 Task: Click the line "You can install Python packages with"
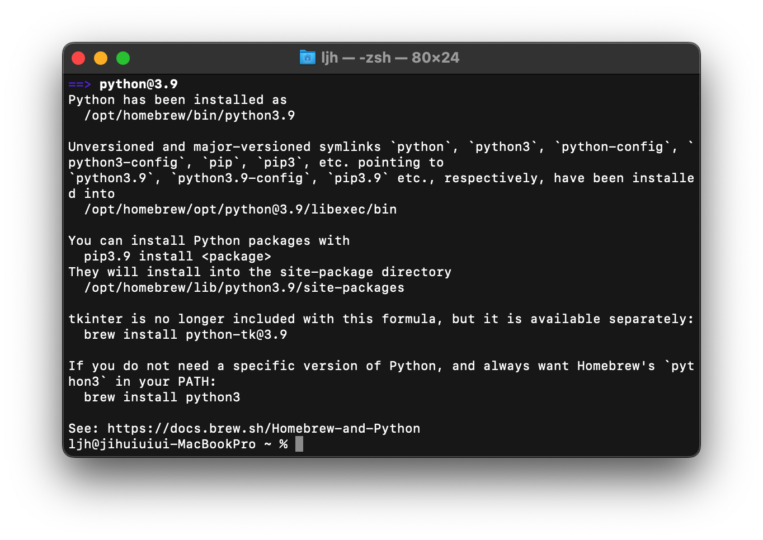(209, 241)
